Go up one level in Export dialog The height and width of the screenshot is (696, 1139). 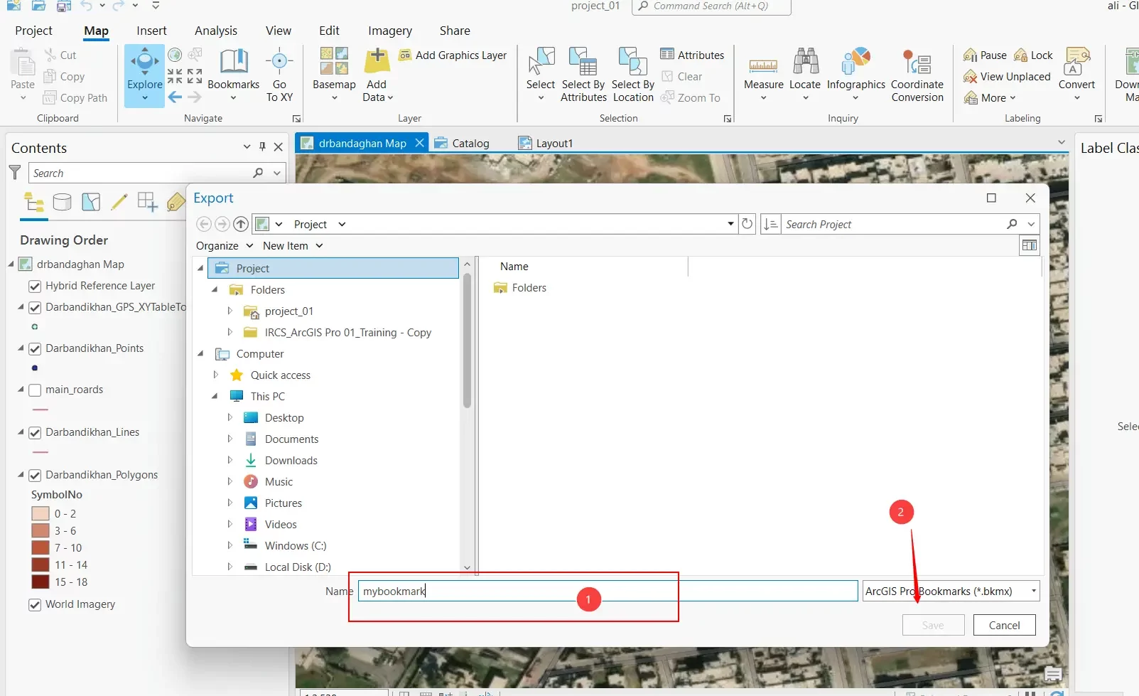241,224
